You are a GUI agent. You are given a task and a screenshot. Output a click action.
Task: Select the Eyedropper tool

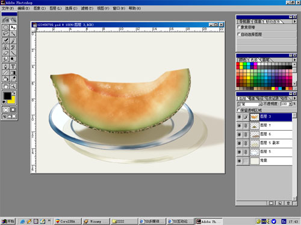(x=13, y=79)
